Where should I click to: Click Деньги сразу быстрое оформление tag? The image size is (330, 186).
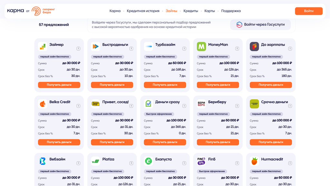[x=159, y=114]
